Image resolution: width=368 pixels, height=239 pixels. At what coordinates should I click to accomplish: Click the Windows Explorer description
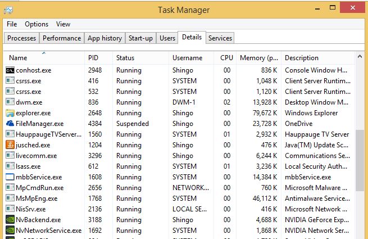click(x=311, y=113)
